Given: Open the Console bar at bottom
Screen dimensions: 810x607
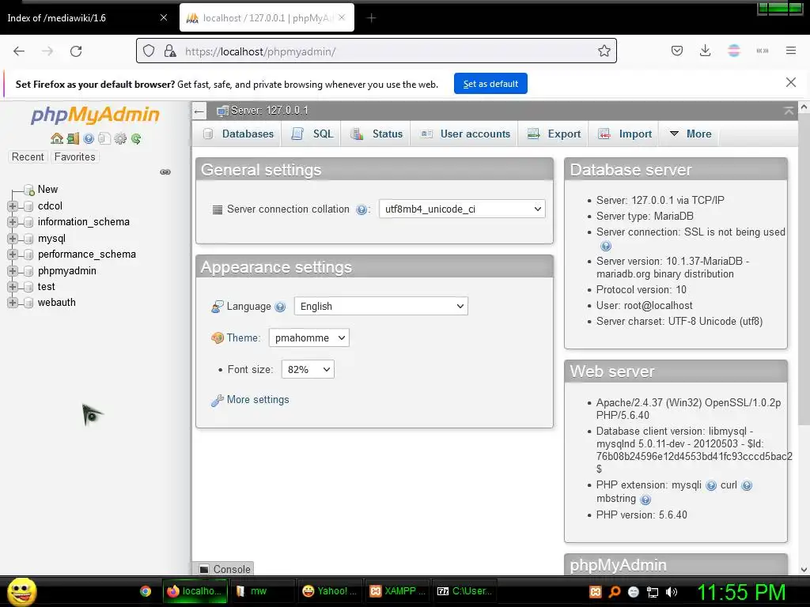Looking at the screenshot, I should (x=225, y=569).
